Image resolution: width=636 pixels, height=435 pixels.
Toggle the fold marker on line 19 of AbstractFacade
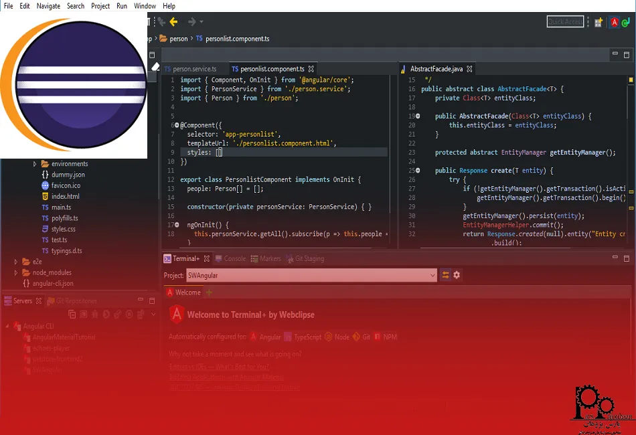pos(418,116)
